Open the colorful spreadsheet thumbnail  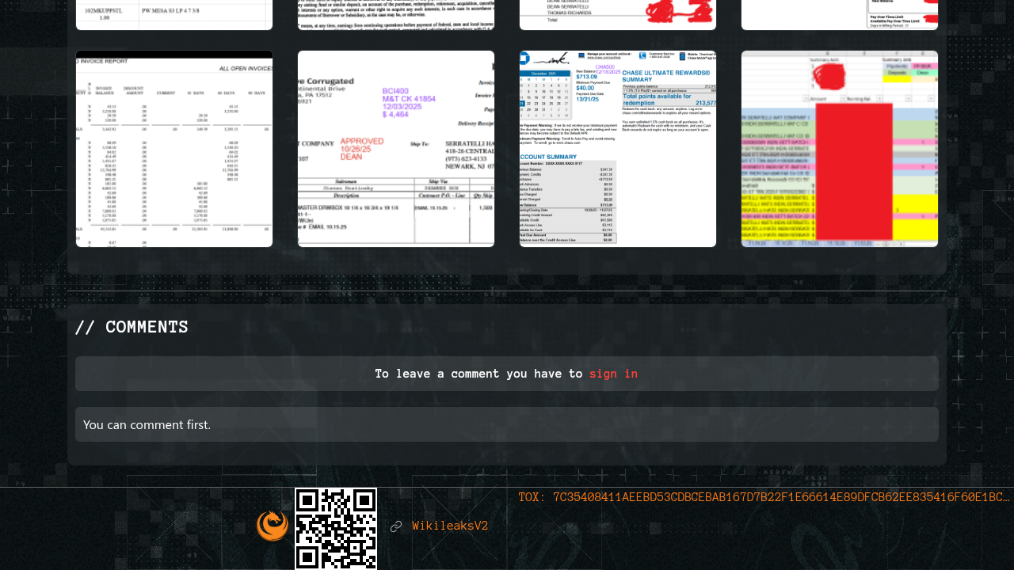pyautogui.click(x=840, y=149)
